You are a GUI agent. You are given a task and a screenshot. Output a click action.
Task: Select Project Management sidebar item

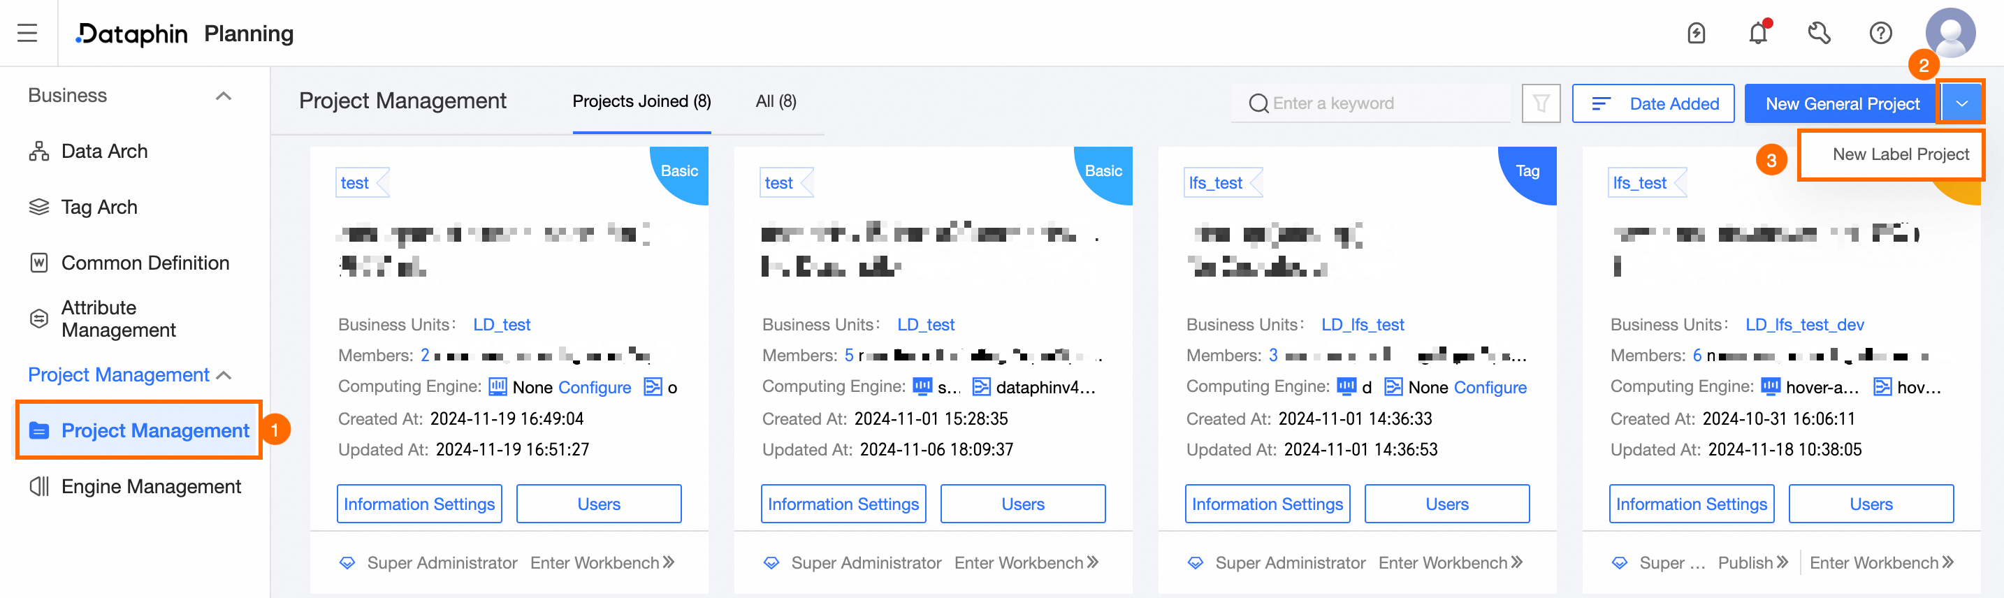(x=138, y=431)
